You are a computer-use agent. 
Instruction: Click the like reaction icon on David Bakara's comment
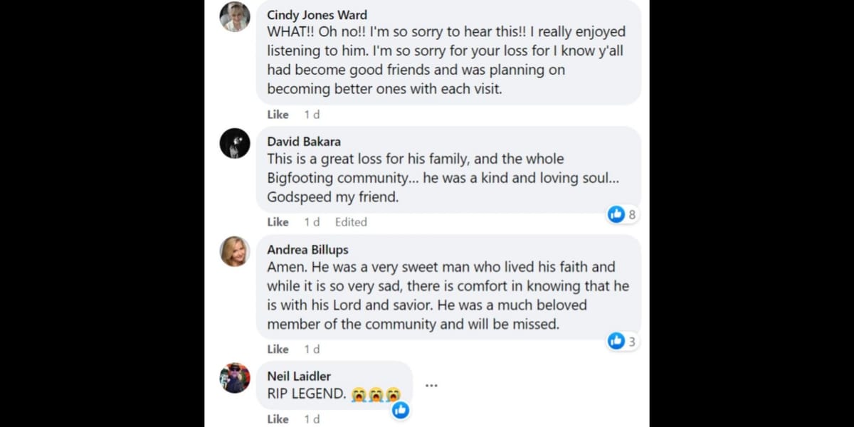pyautogui.click(x=616, y=214)
